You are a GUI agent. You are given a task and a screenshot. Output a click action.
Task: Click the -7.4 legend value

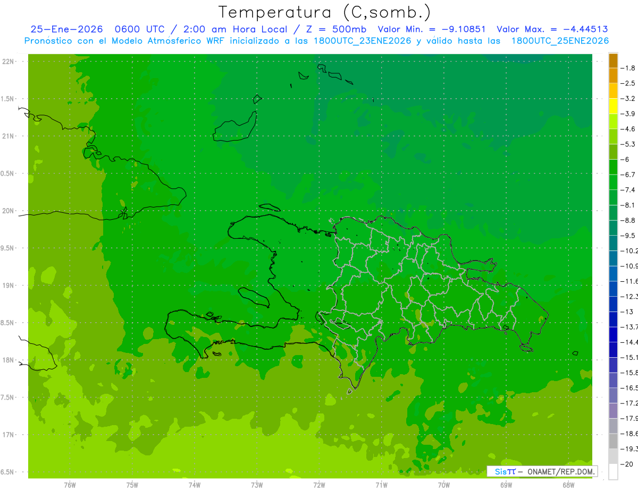coord(628,189)
